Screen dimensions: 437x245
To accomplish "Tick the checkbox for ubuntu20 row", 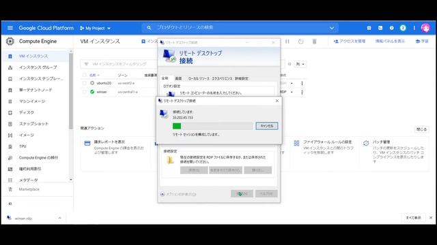I will point(85,83).
